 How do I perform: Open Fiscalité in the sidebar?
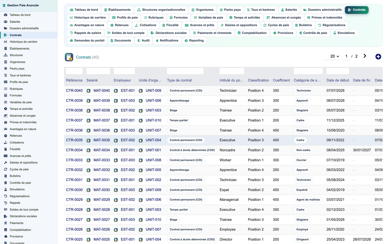pyautogui.click(x=29, y=149)
